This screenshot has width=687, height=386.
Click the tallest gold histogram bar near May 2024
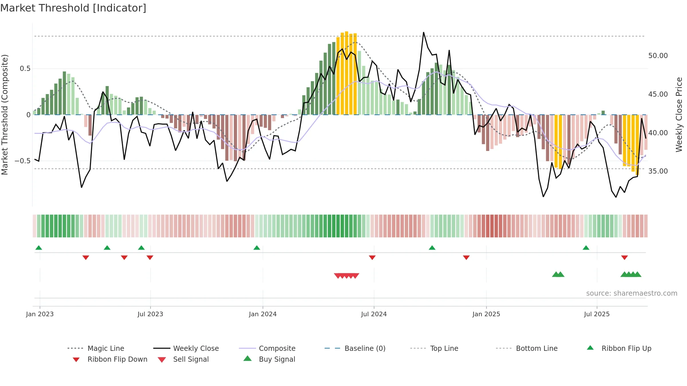pos(346,73)
